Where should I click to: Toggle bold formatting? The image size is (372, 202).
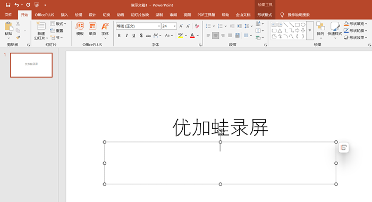[x=120, y=36]
